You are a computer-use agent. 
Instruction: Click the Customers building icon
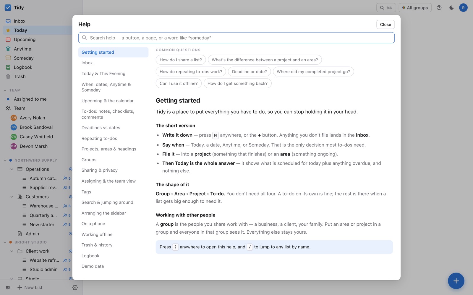click(20, 197)
